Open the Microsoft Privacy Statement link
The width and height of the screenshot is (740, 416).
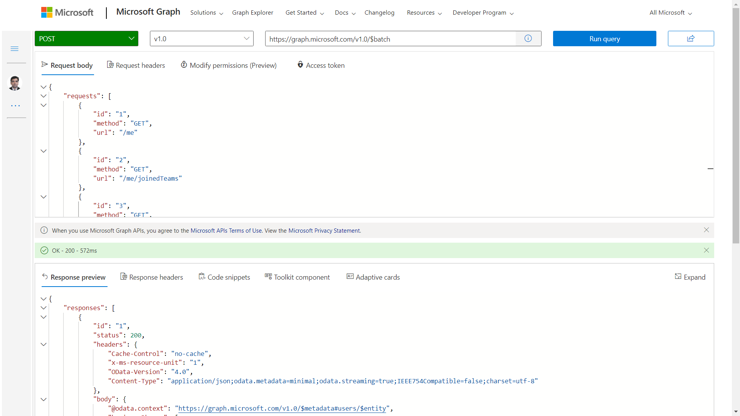coord(324,231)
